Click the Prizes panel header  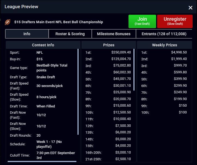click(x=109, y=45)
